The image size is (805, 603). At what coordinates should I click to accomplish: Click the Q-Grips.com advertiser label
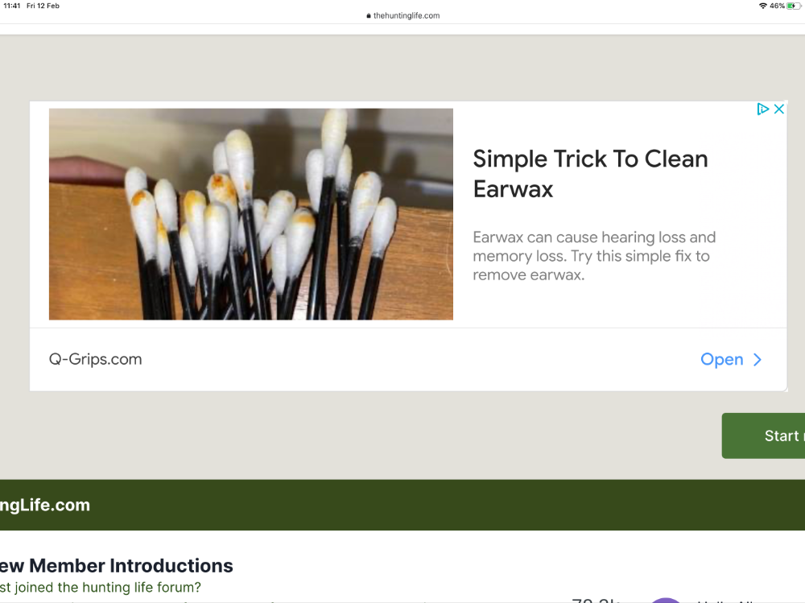point(96,359)
